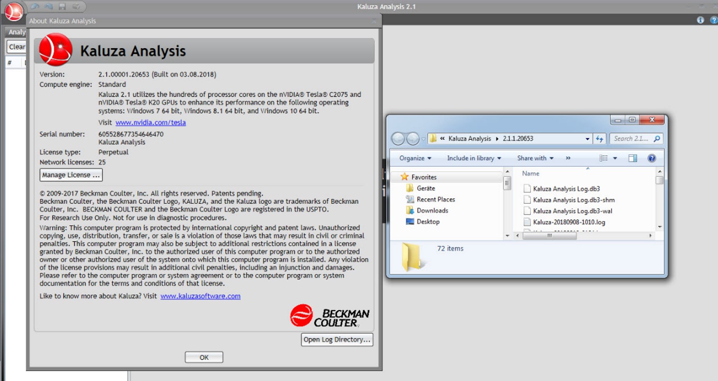Select the Favorites tree item
Image resolution: width=718 pixels, height=381 pixels.
424,177
